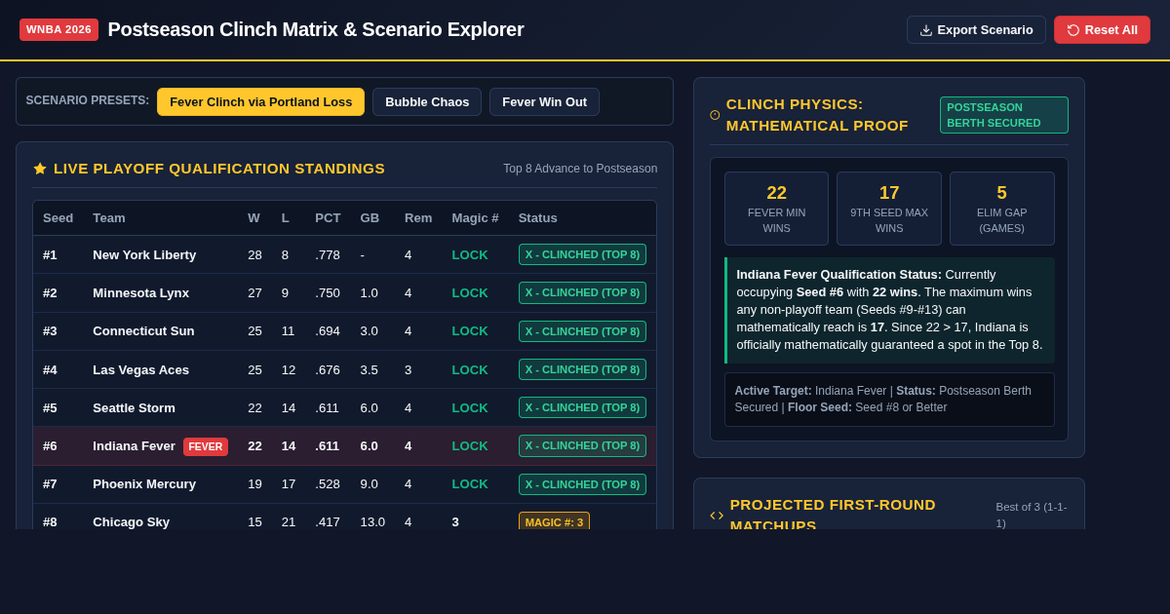This screenshot has height=614, width=1170.
Task: Reset all scenario settings
Action: tap(1102, 30)
